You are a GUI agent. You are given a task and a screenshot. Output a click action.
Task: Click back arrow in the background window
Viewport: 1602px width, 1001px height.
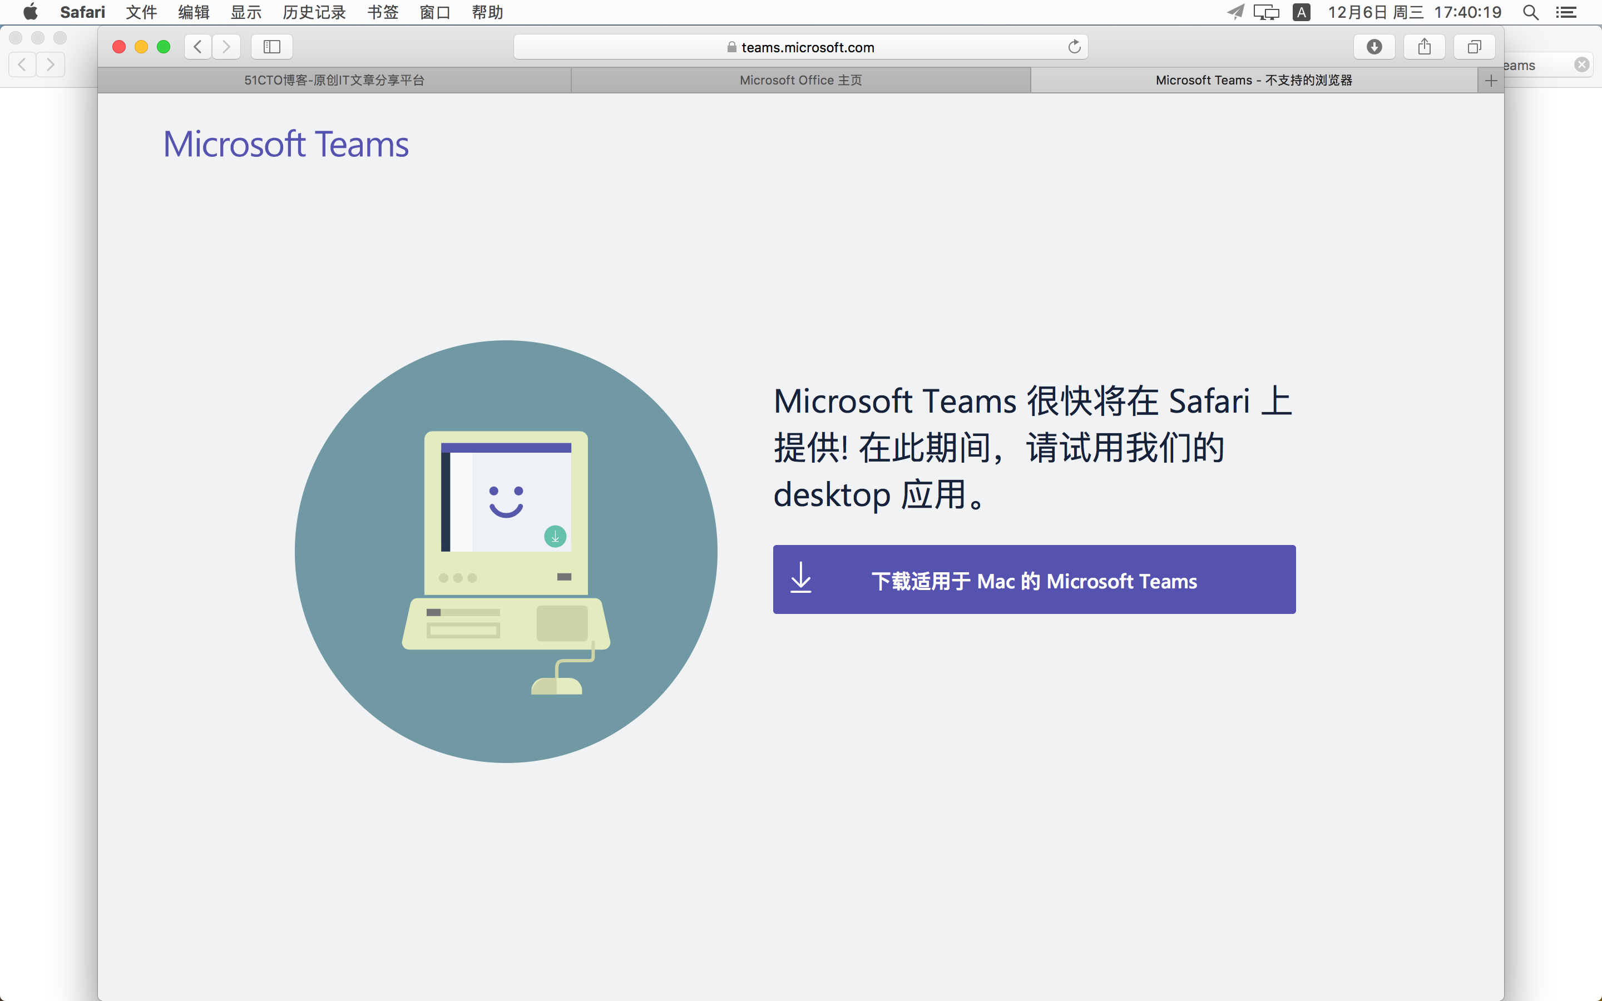pyautogui.click(x=22, y=64)
